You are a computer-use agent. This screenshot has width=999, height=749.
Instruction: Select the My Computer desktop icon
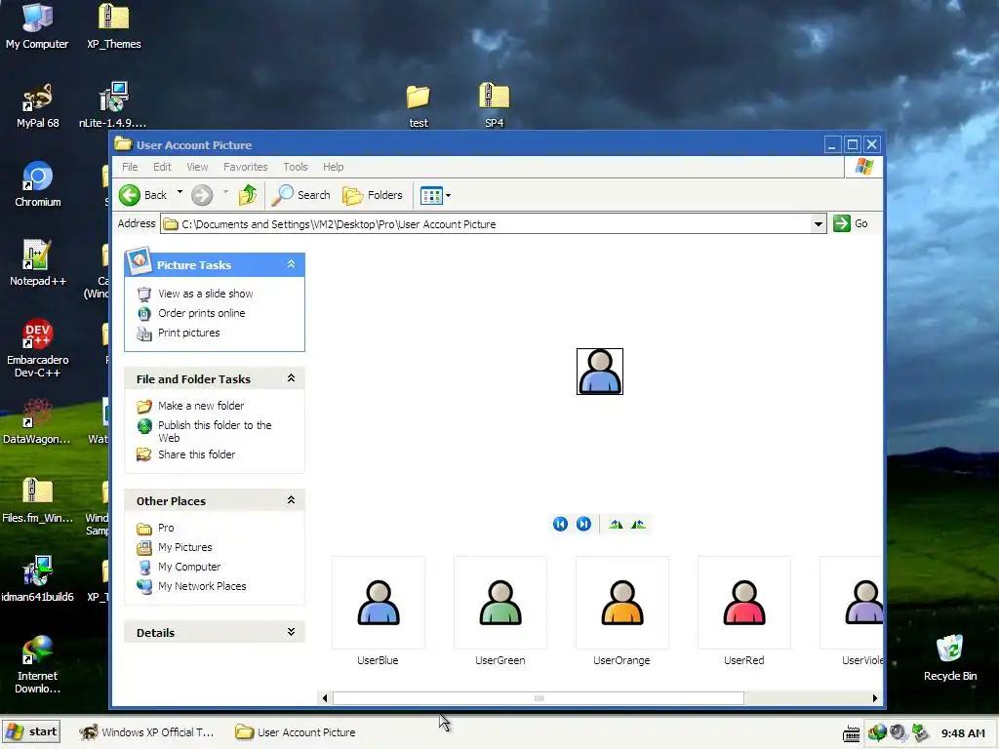pos(37,26)
